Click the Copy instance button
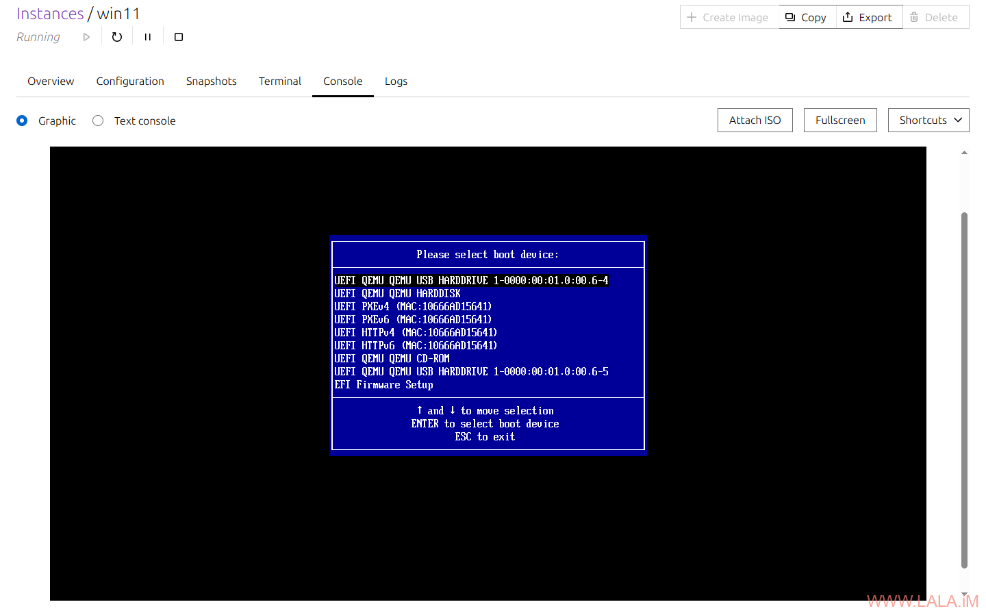 click(807, 17)
